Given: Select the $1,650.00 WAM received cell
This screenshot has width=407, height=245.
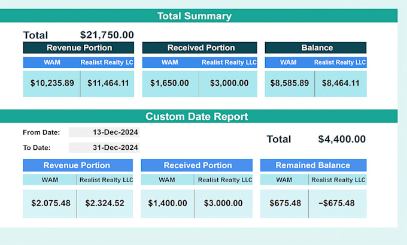Looking at the screenshot, I should pos(171,84).
